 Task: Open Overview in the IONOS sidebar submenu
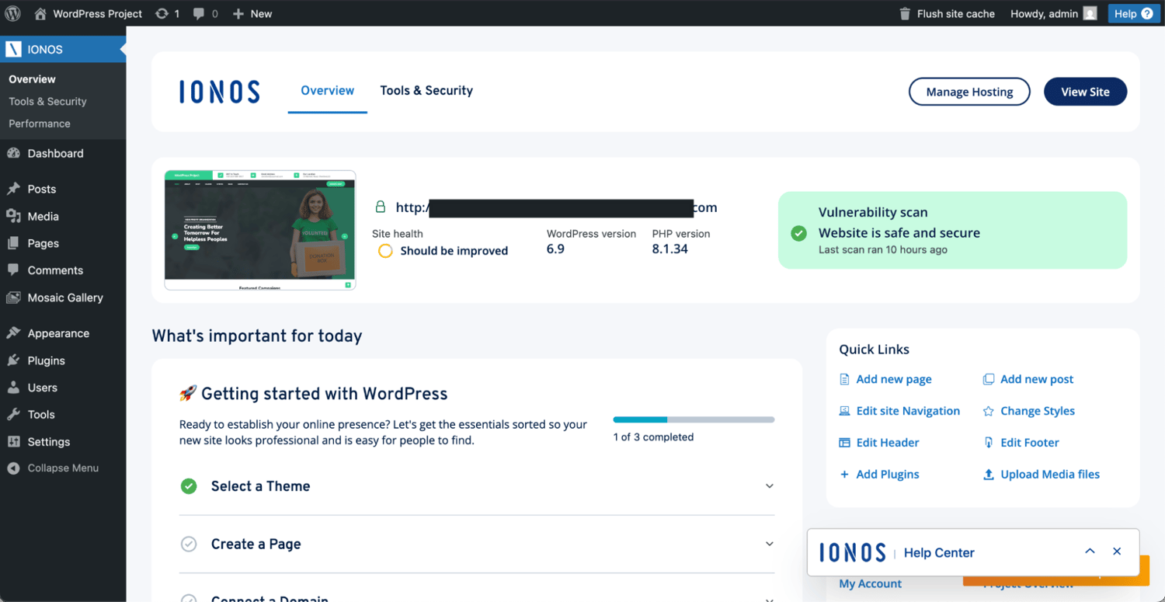(x=32, y=79)
